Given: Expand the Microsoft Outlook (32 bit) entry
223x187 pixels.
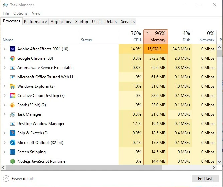Looking at the screenshot, I should point(5,143).
